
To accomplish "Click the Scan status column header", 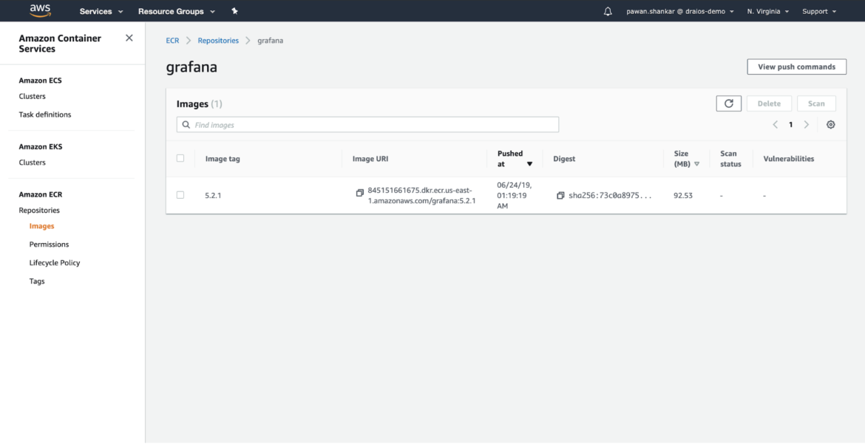I will coord(730,159).
